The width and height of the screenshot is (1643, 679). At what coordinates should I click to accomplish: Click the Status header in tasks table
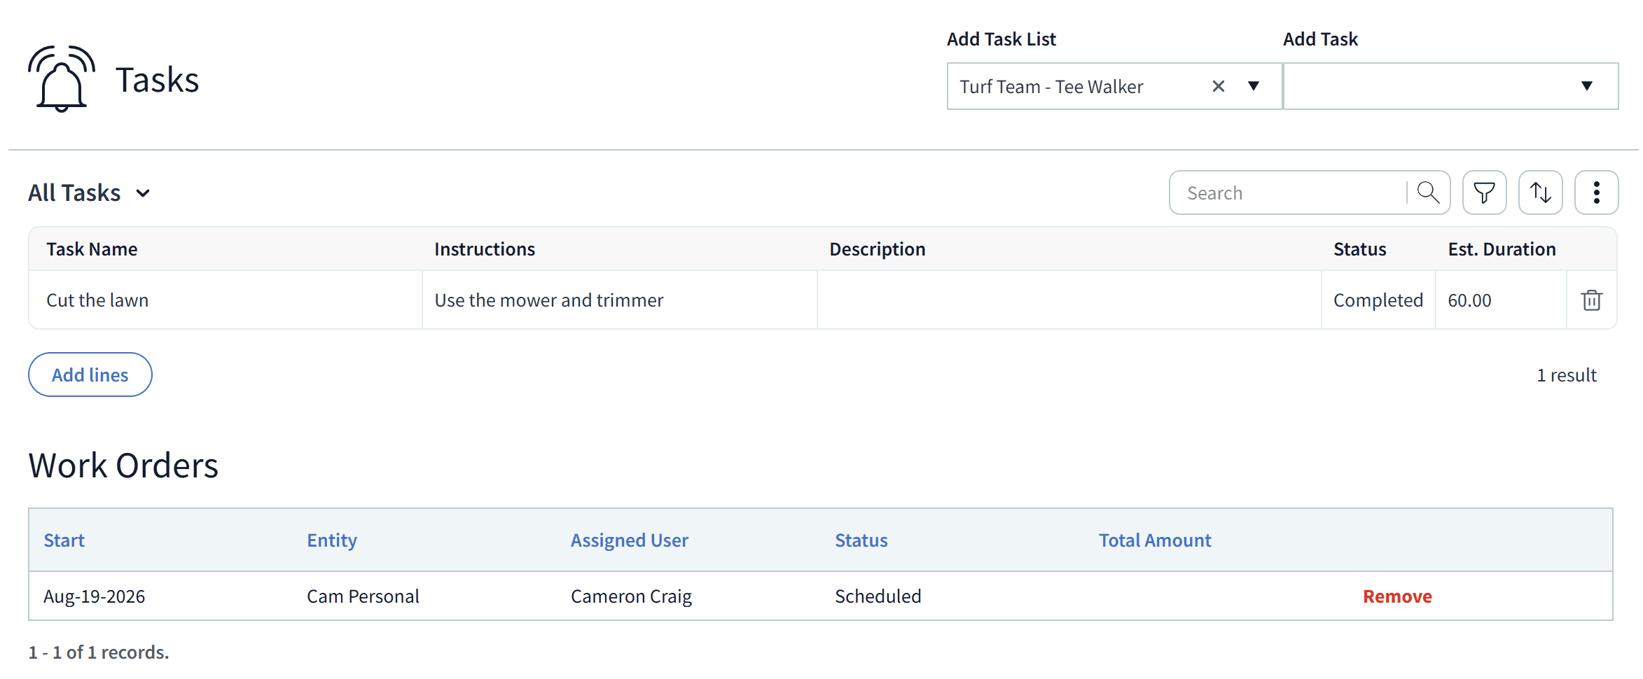pos(1360,249)
